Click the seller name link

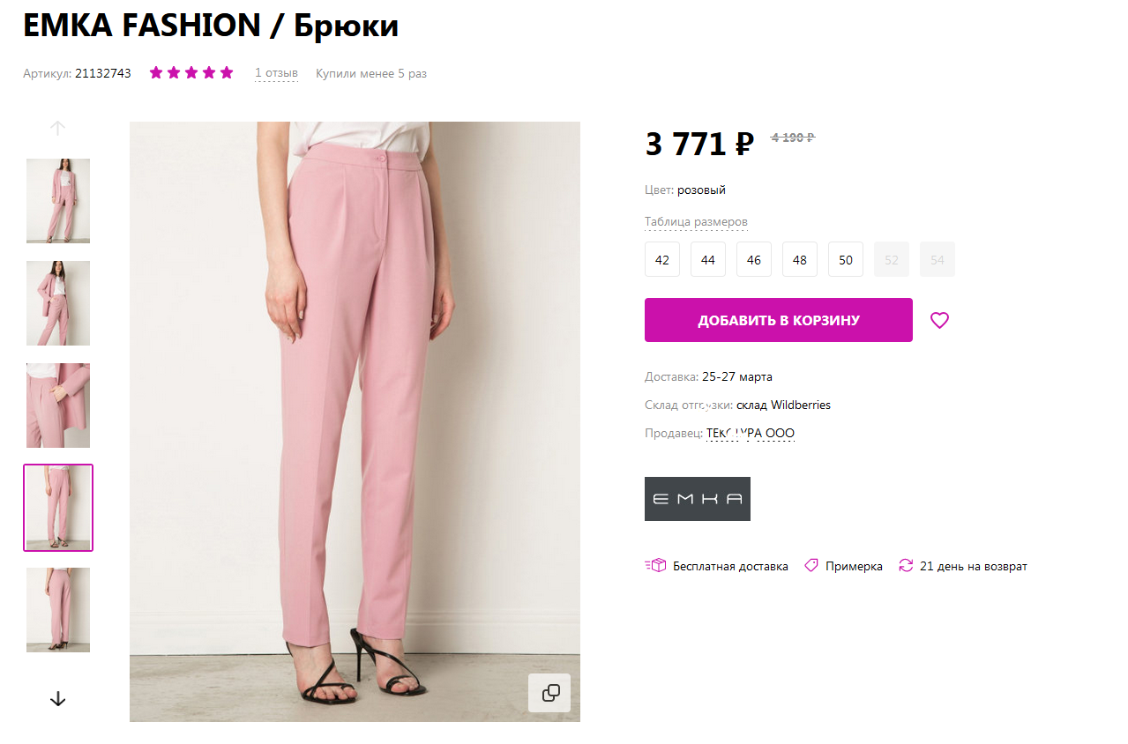click(751, 434)
